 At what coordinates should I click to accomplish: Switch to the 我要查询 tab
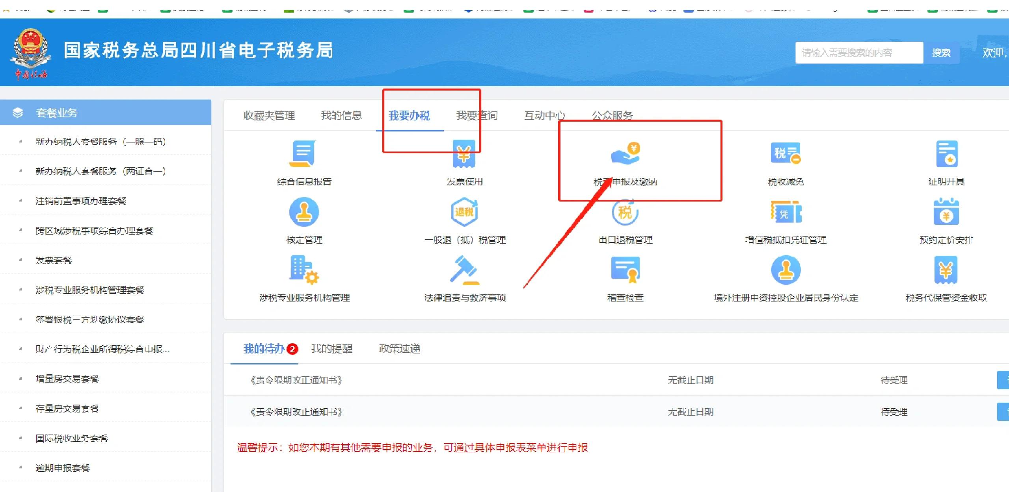[477, 115]
